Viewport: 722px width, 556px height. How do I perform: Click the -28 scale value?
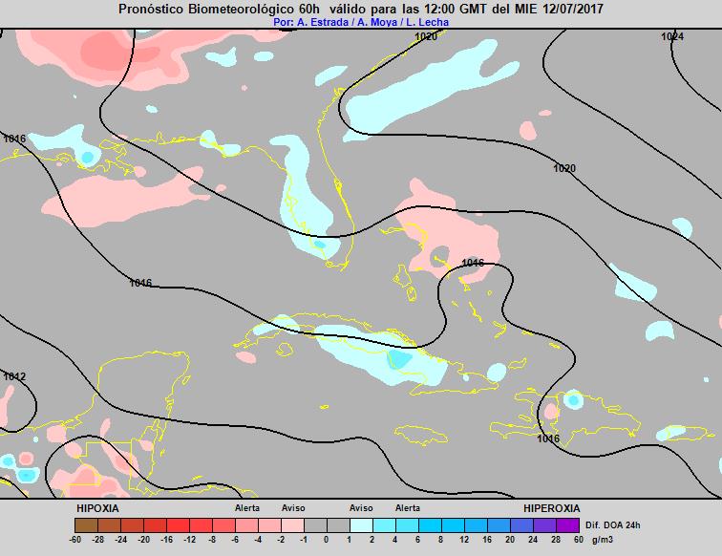coord(98,540)
